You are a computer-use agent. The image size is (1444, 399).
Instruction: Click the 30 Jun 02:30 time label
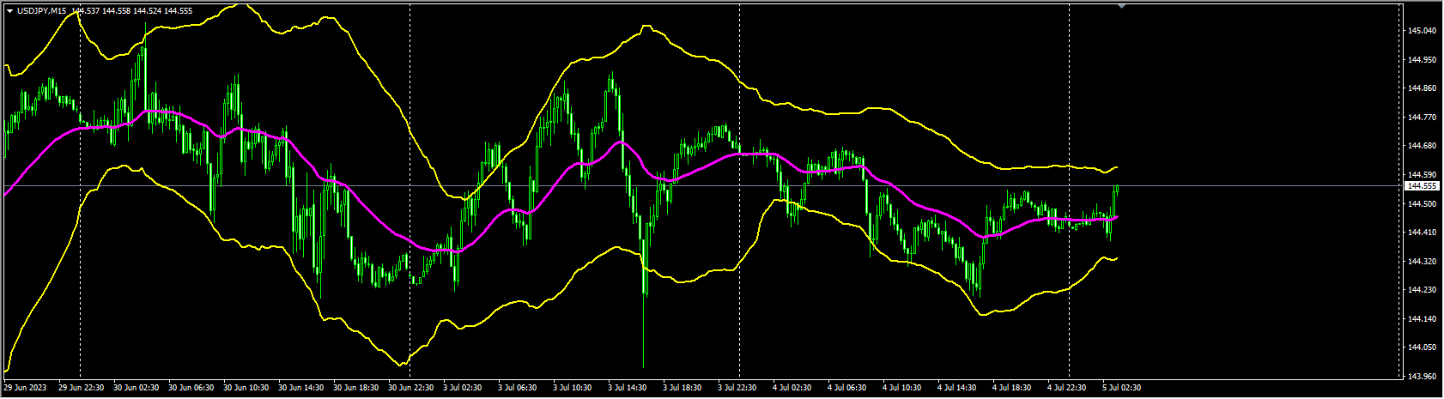(137, 388)
